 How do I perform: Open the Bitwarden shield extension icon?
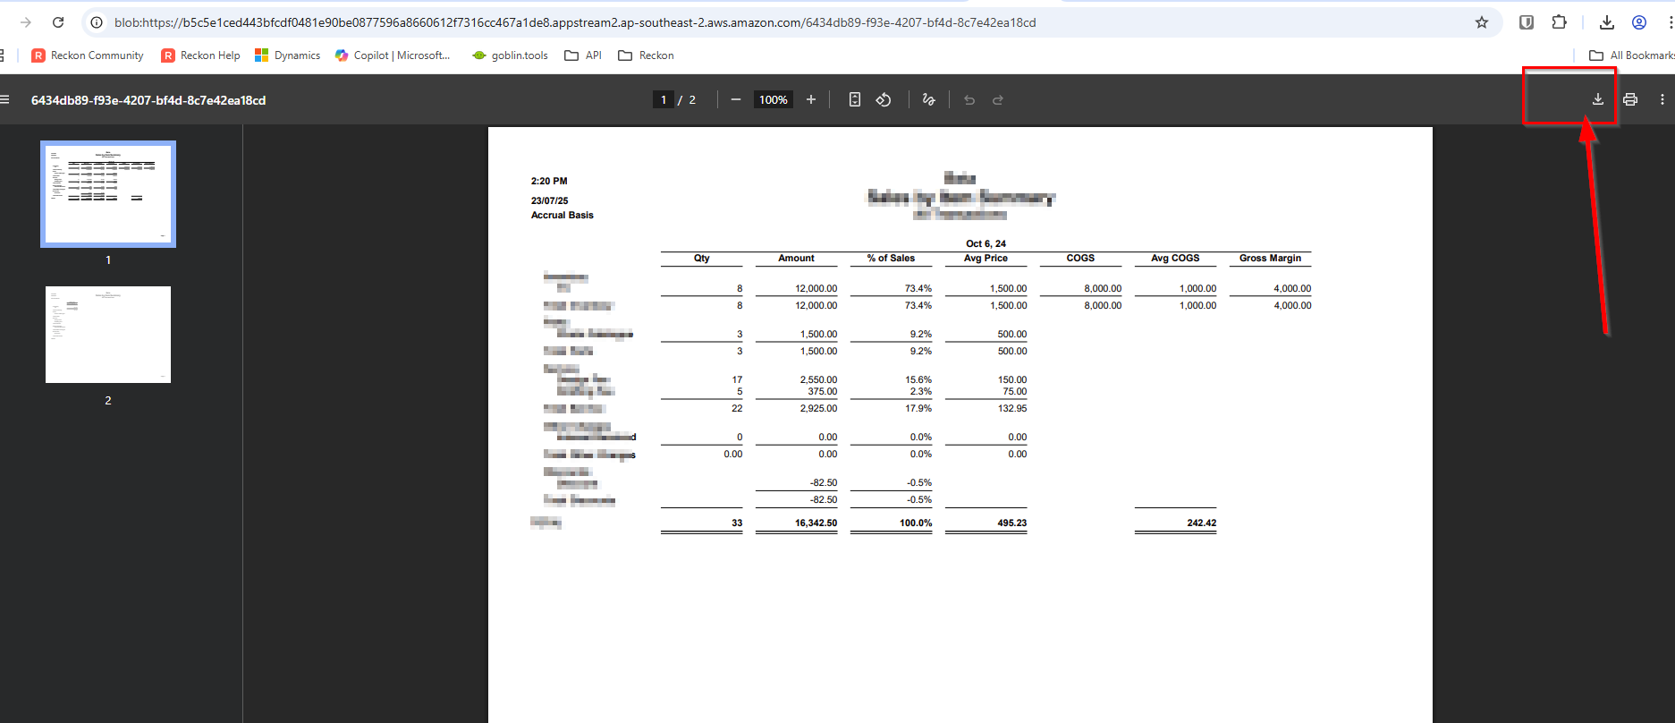pyautogui.click(x=1527, y=22)
